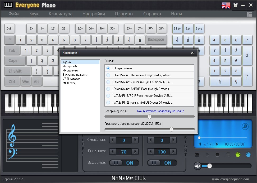Screen dimensions: 257x183
Task: Click 'Как выставить задержку на ноль?' link
Action: coord(160,111)
